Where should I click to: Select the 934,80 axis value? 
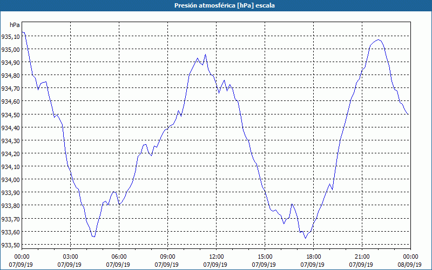click(x=10, y=76)
